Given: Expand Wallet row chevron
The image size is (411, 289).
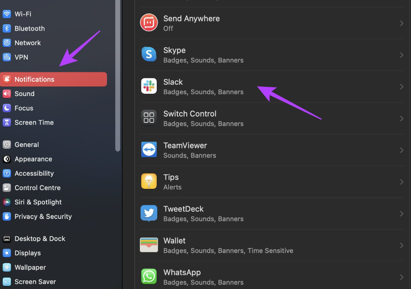Looking at the screenshot, I should (401, 245).
